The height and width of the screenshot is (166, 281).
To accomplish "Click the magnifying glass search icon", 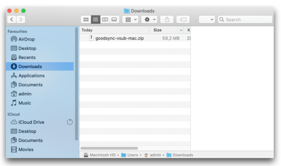I will (222, 20).
